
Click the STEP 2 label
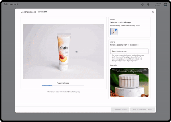[113, 42]
